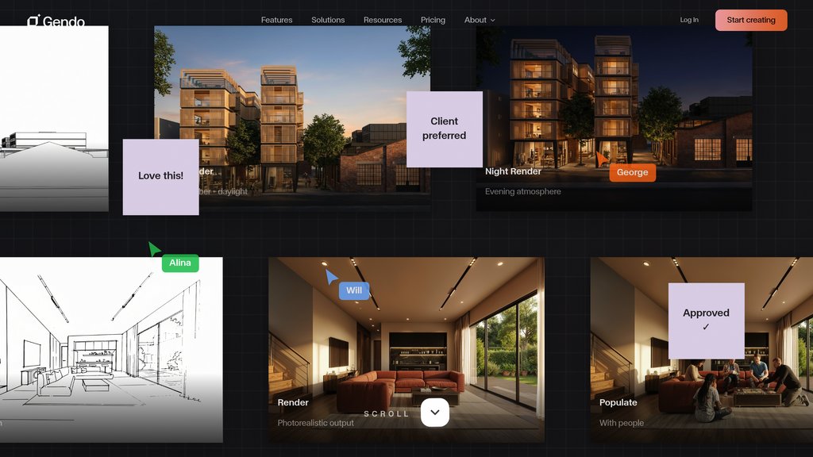
Task: Click the blue Will cursor arrow
Action: click(x=331, y=276)
